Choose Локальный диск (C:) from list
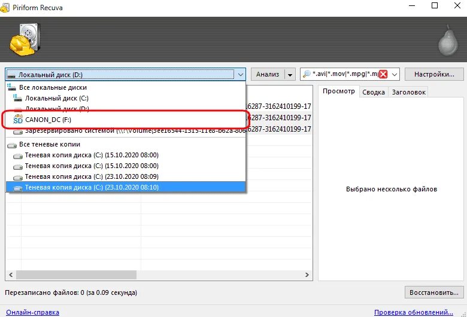This screenshot has height=317, width=467. (125, 98)
